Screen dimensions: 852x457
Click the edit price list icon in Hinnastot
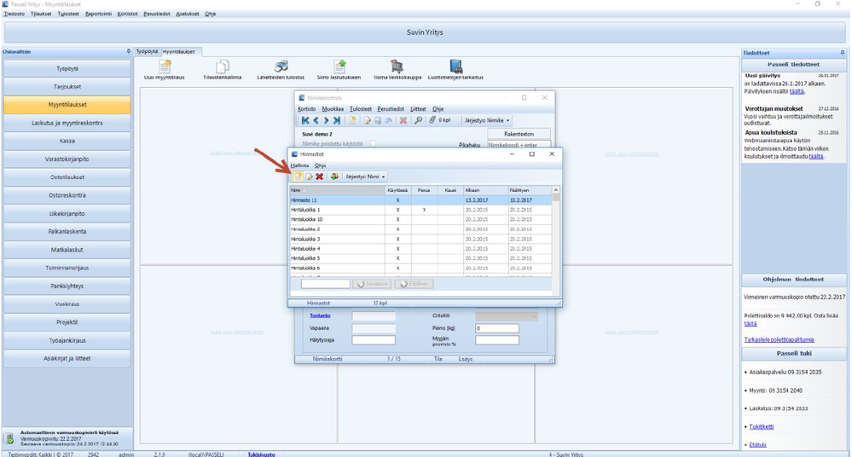[310, 176]
